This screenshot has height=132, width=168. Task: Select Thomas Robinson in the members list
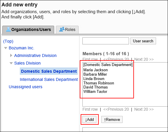tap(99, 83)
